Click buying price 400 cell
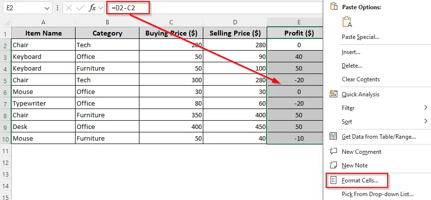Viewport: 431px width, 200px height. [x=171, y=127]
